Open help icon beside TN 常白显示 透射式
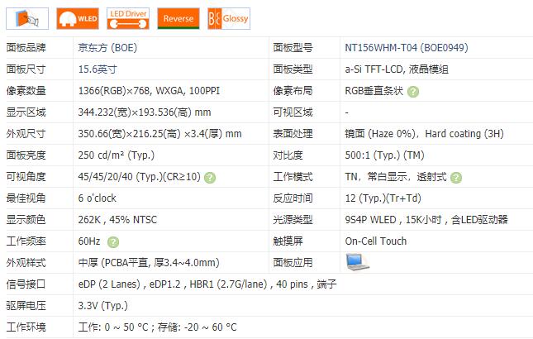 [456, 178]
